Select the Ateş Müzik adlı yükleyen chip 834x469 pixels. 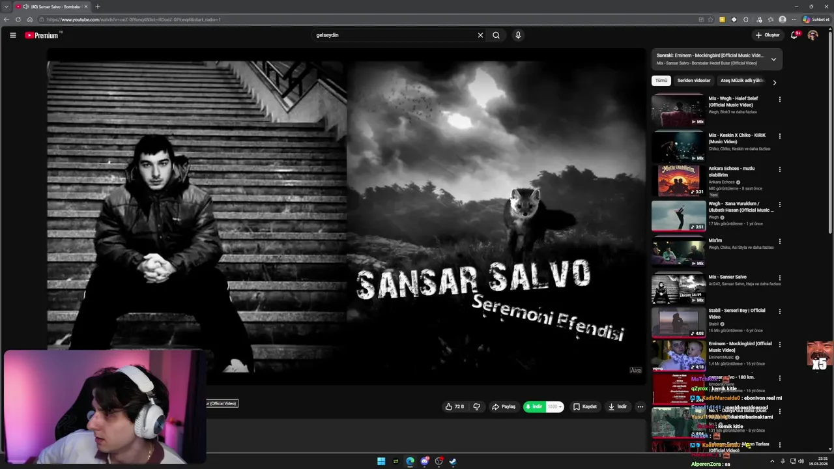[x=741, y=81]
